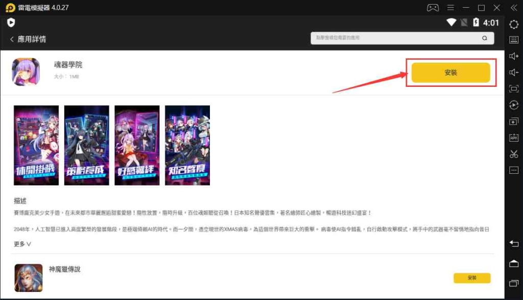Viewport: 523px width, 300px height.
Task: Open the operation recorder icon
Action: click(x=514, y=105)
